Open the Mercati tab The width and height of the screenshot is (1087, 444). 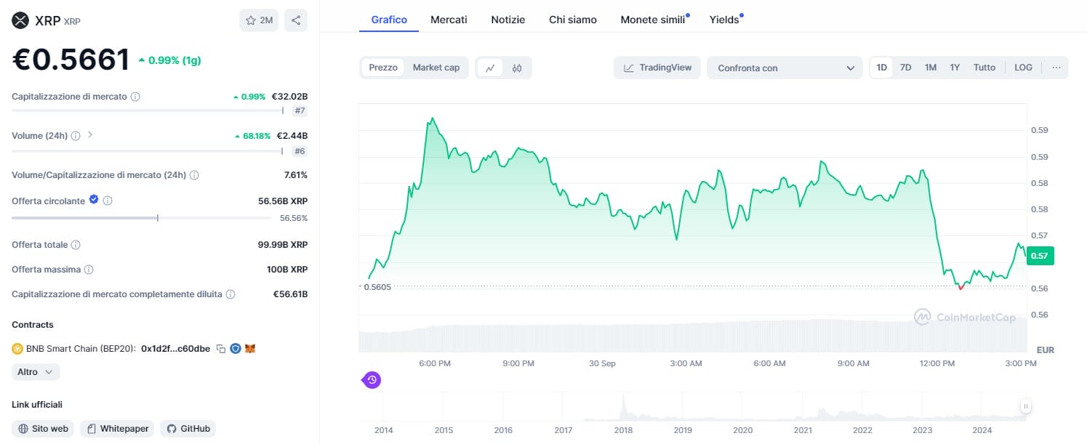pos(449,20)
